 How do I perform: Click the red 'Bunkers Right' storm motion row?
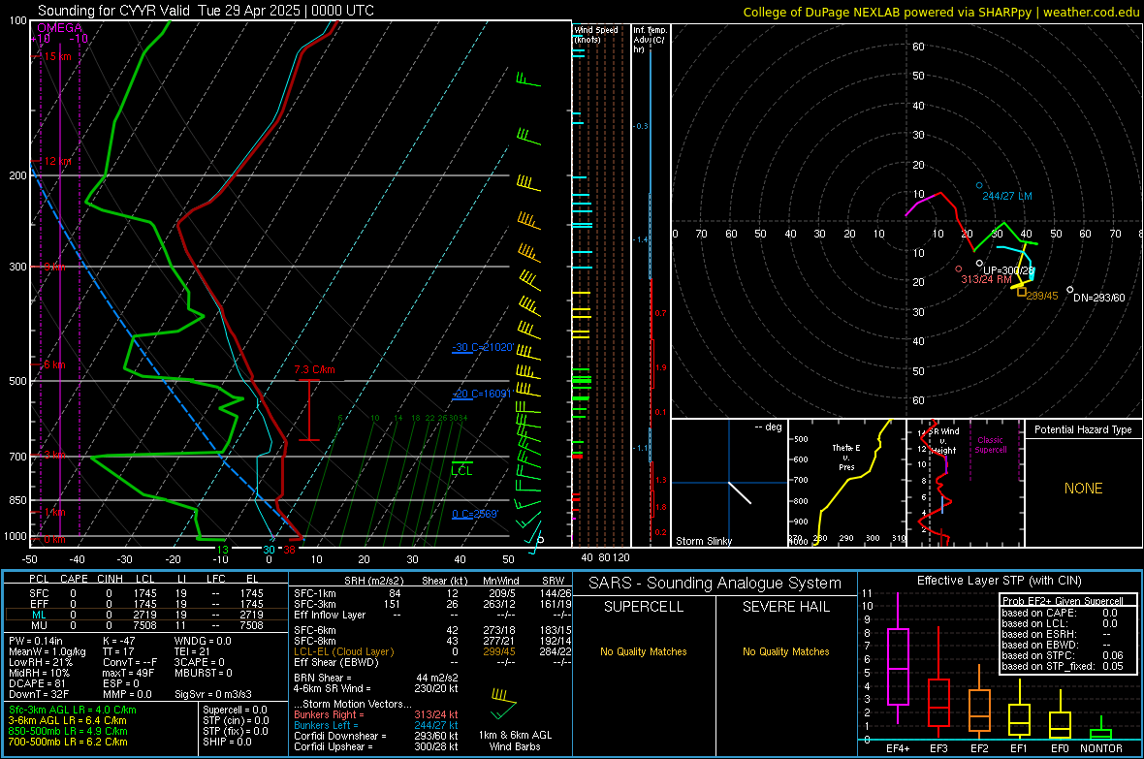pos(376,714)
